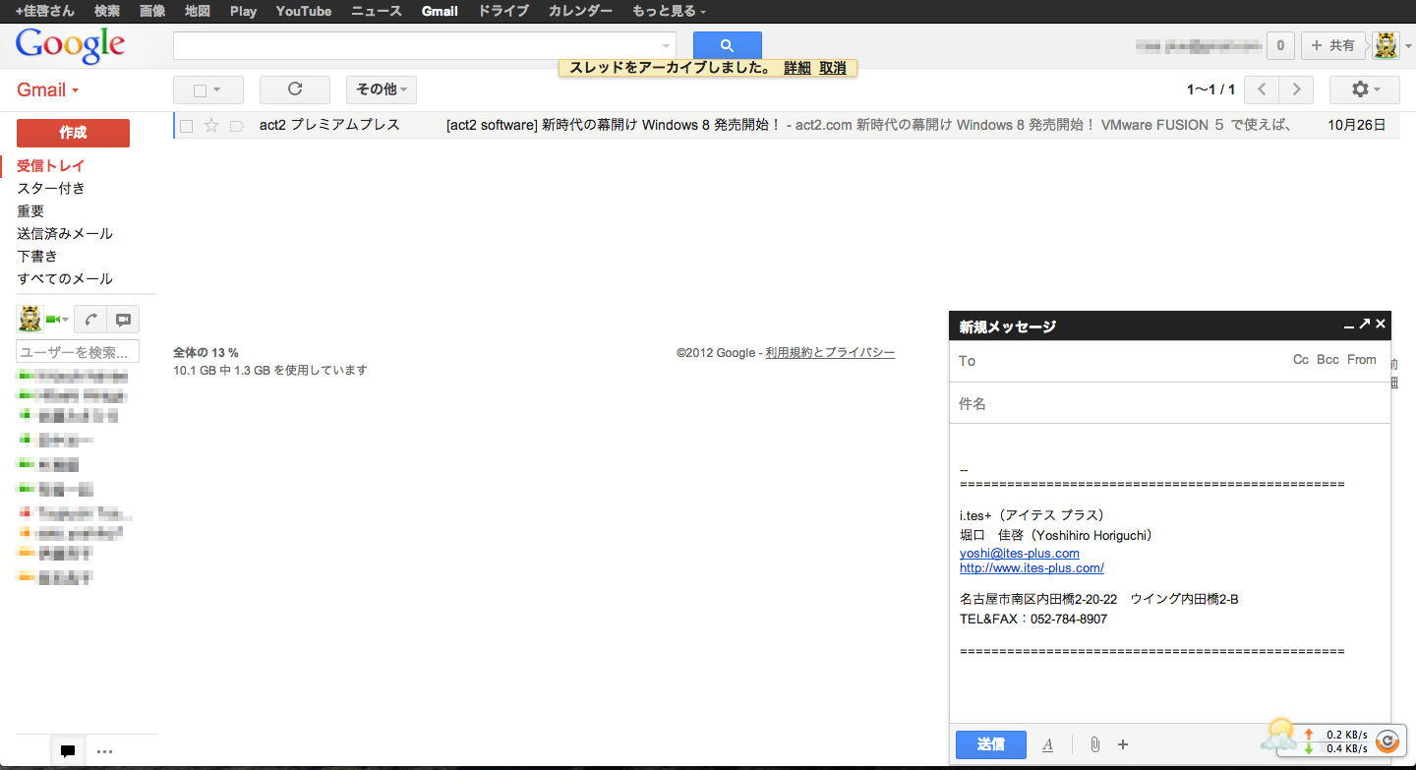Go to older messages with right arrow

tap(1296, 89)
